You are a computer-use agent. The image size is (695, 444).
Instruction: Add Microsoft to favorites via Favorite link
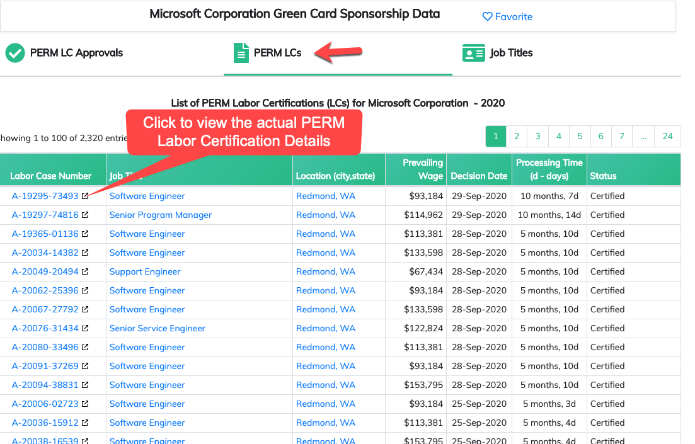point(507,17)
